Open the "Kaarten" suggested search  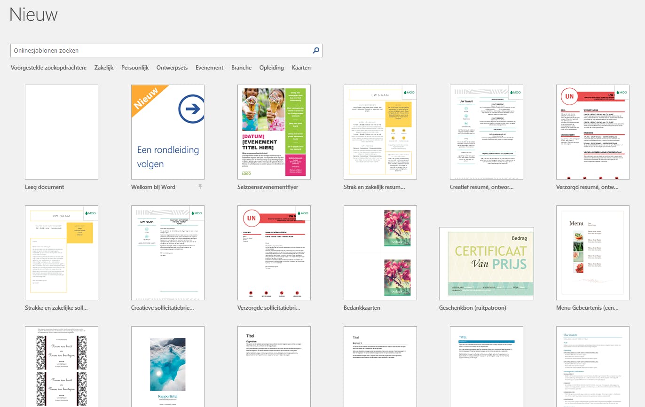tap(301, 67)
